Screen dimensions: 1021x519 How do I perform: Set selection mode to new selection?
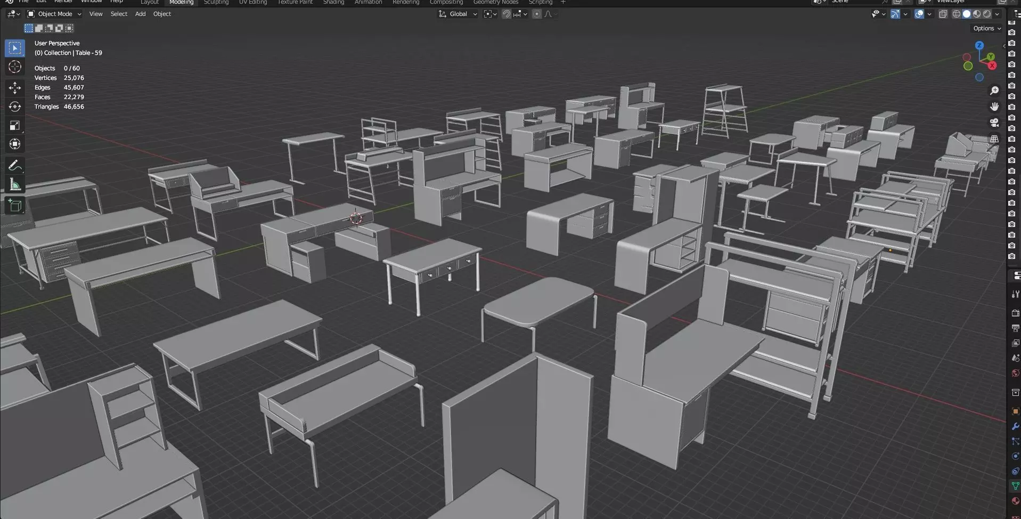click(29, 28)
